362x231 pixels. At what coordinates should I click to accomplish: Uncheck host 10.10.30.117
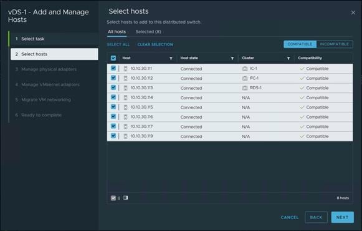click(x=113, y=126)
